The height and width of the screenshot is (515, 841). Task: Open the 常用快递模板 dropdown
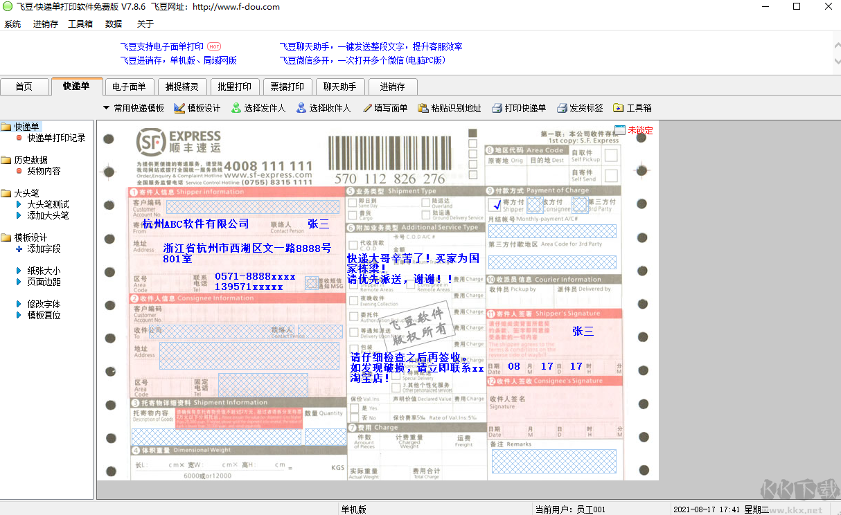pyautogui.click(x=134, y=108)
